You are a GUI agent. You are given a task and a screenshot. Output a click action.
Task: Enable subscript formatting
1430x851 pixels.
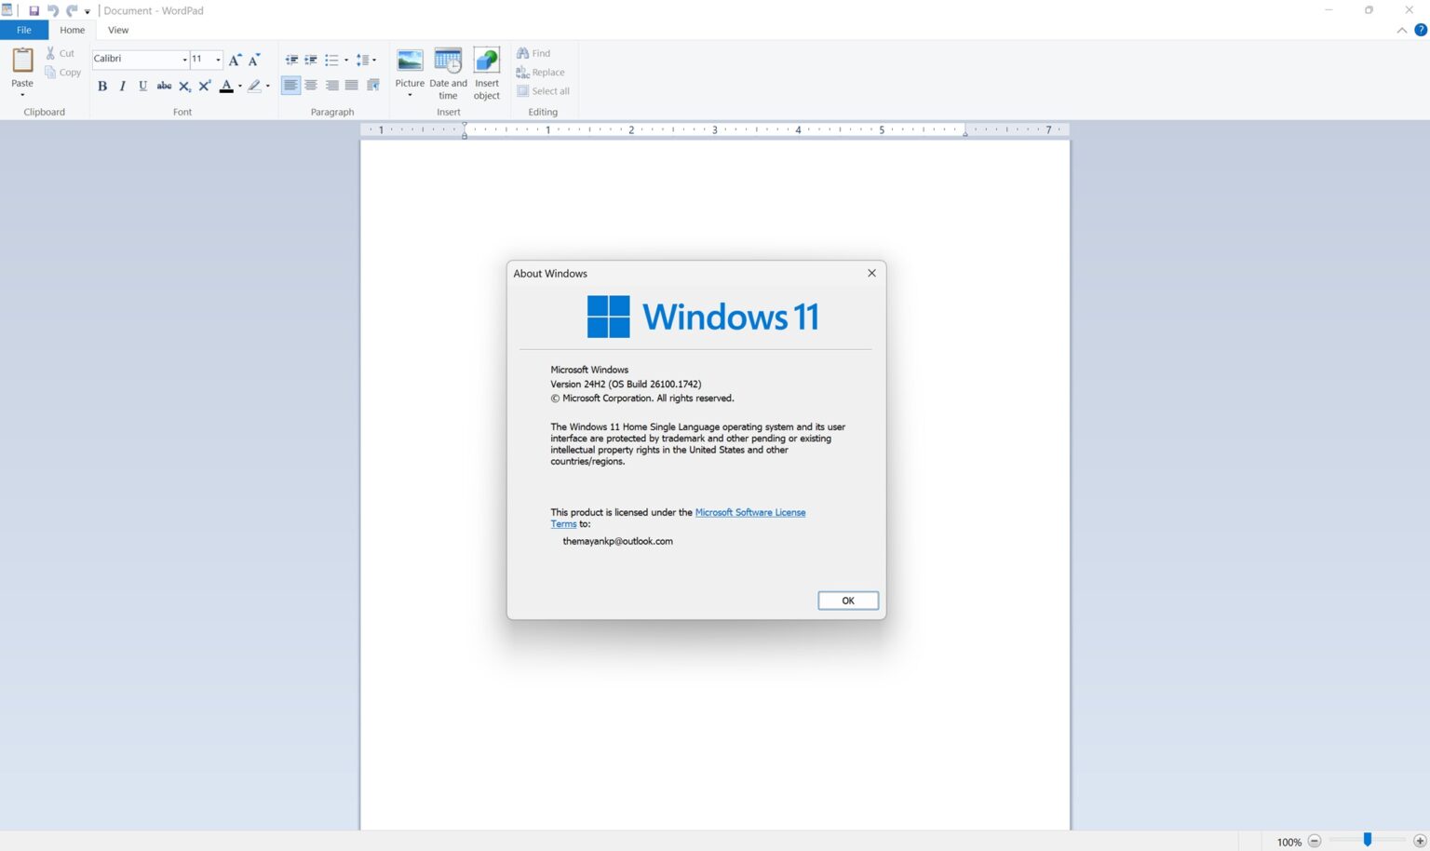(184, 86)
